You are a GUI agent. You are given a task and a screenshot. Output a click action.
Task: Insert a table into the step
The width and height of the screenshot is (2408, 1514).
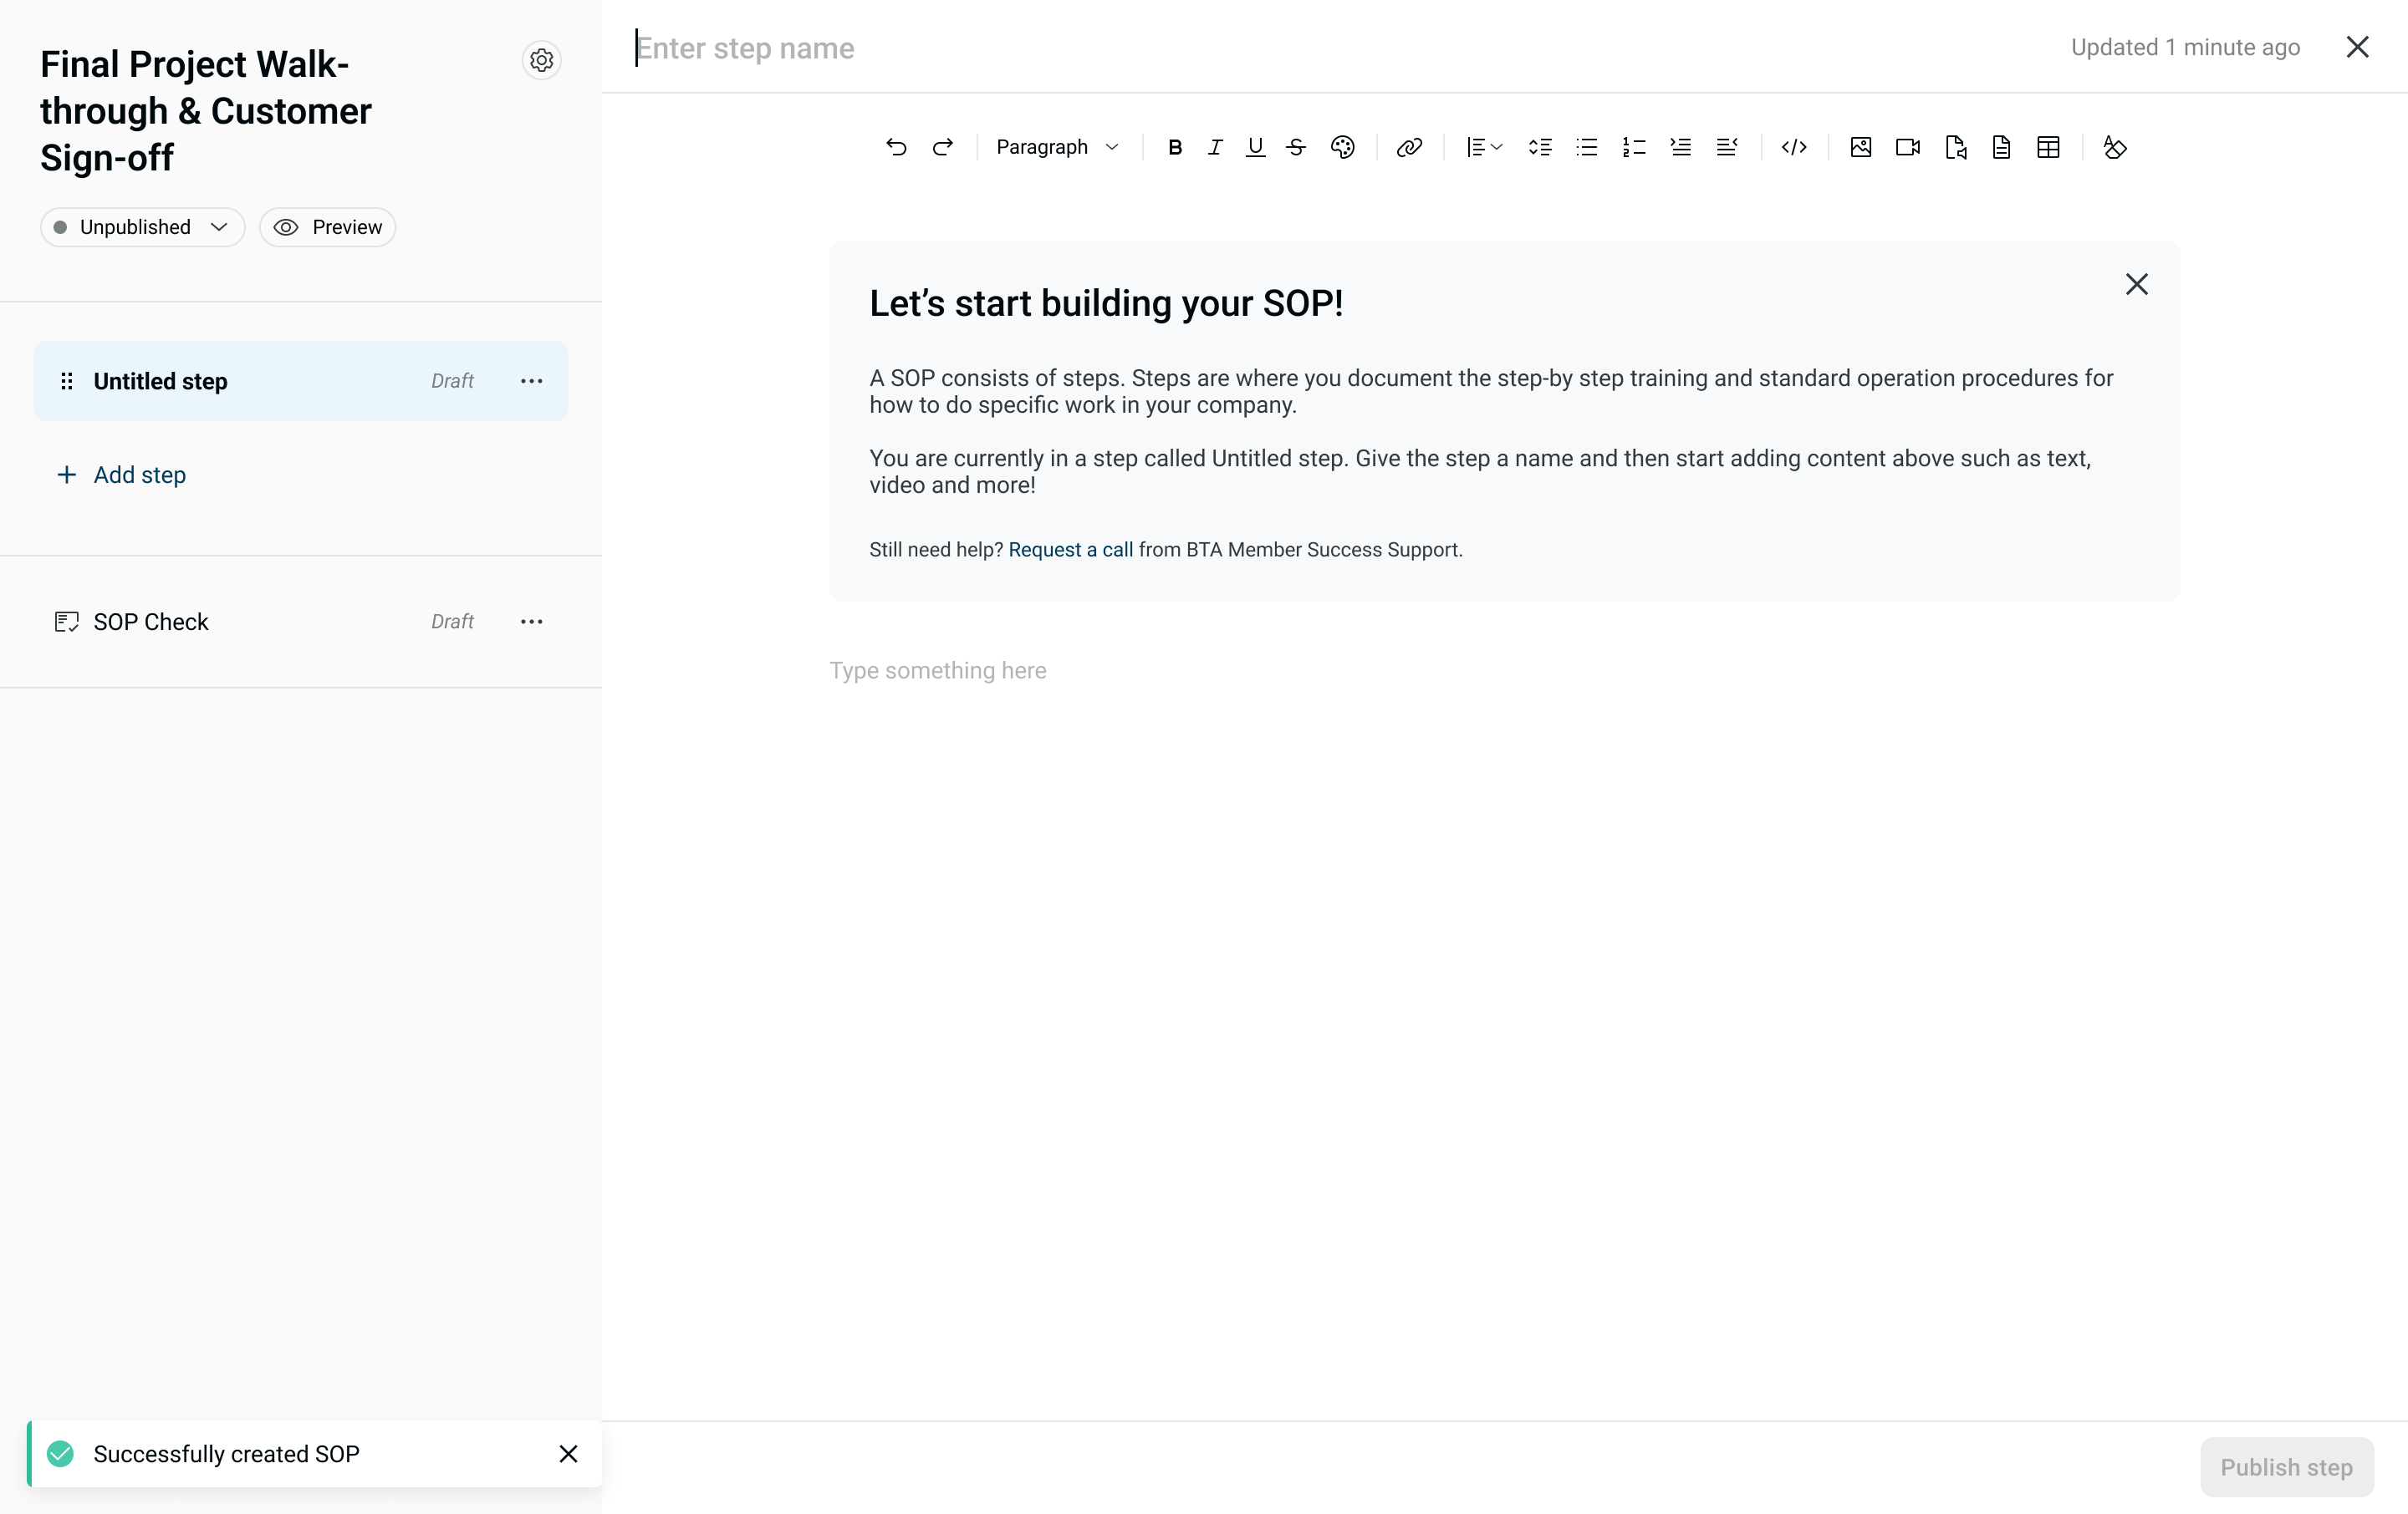click(2048, 147)
